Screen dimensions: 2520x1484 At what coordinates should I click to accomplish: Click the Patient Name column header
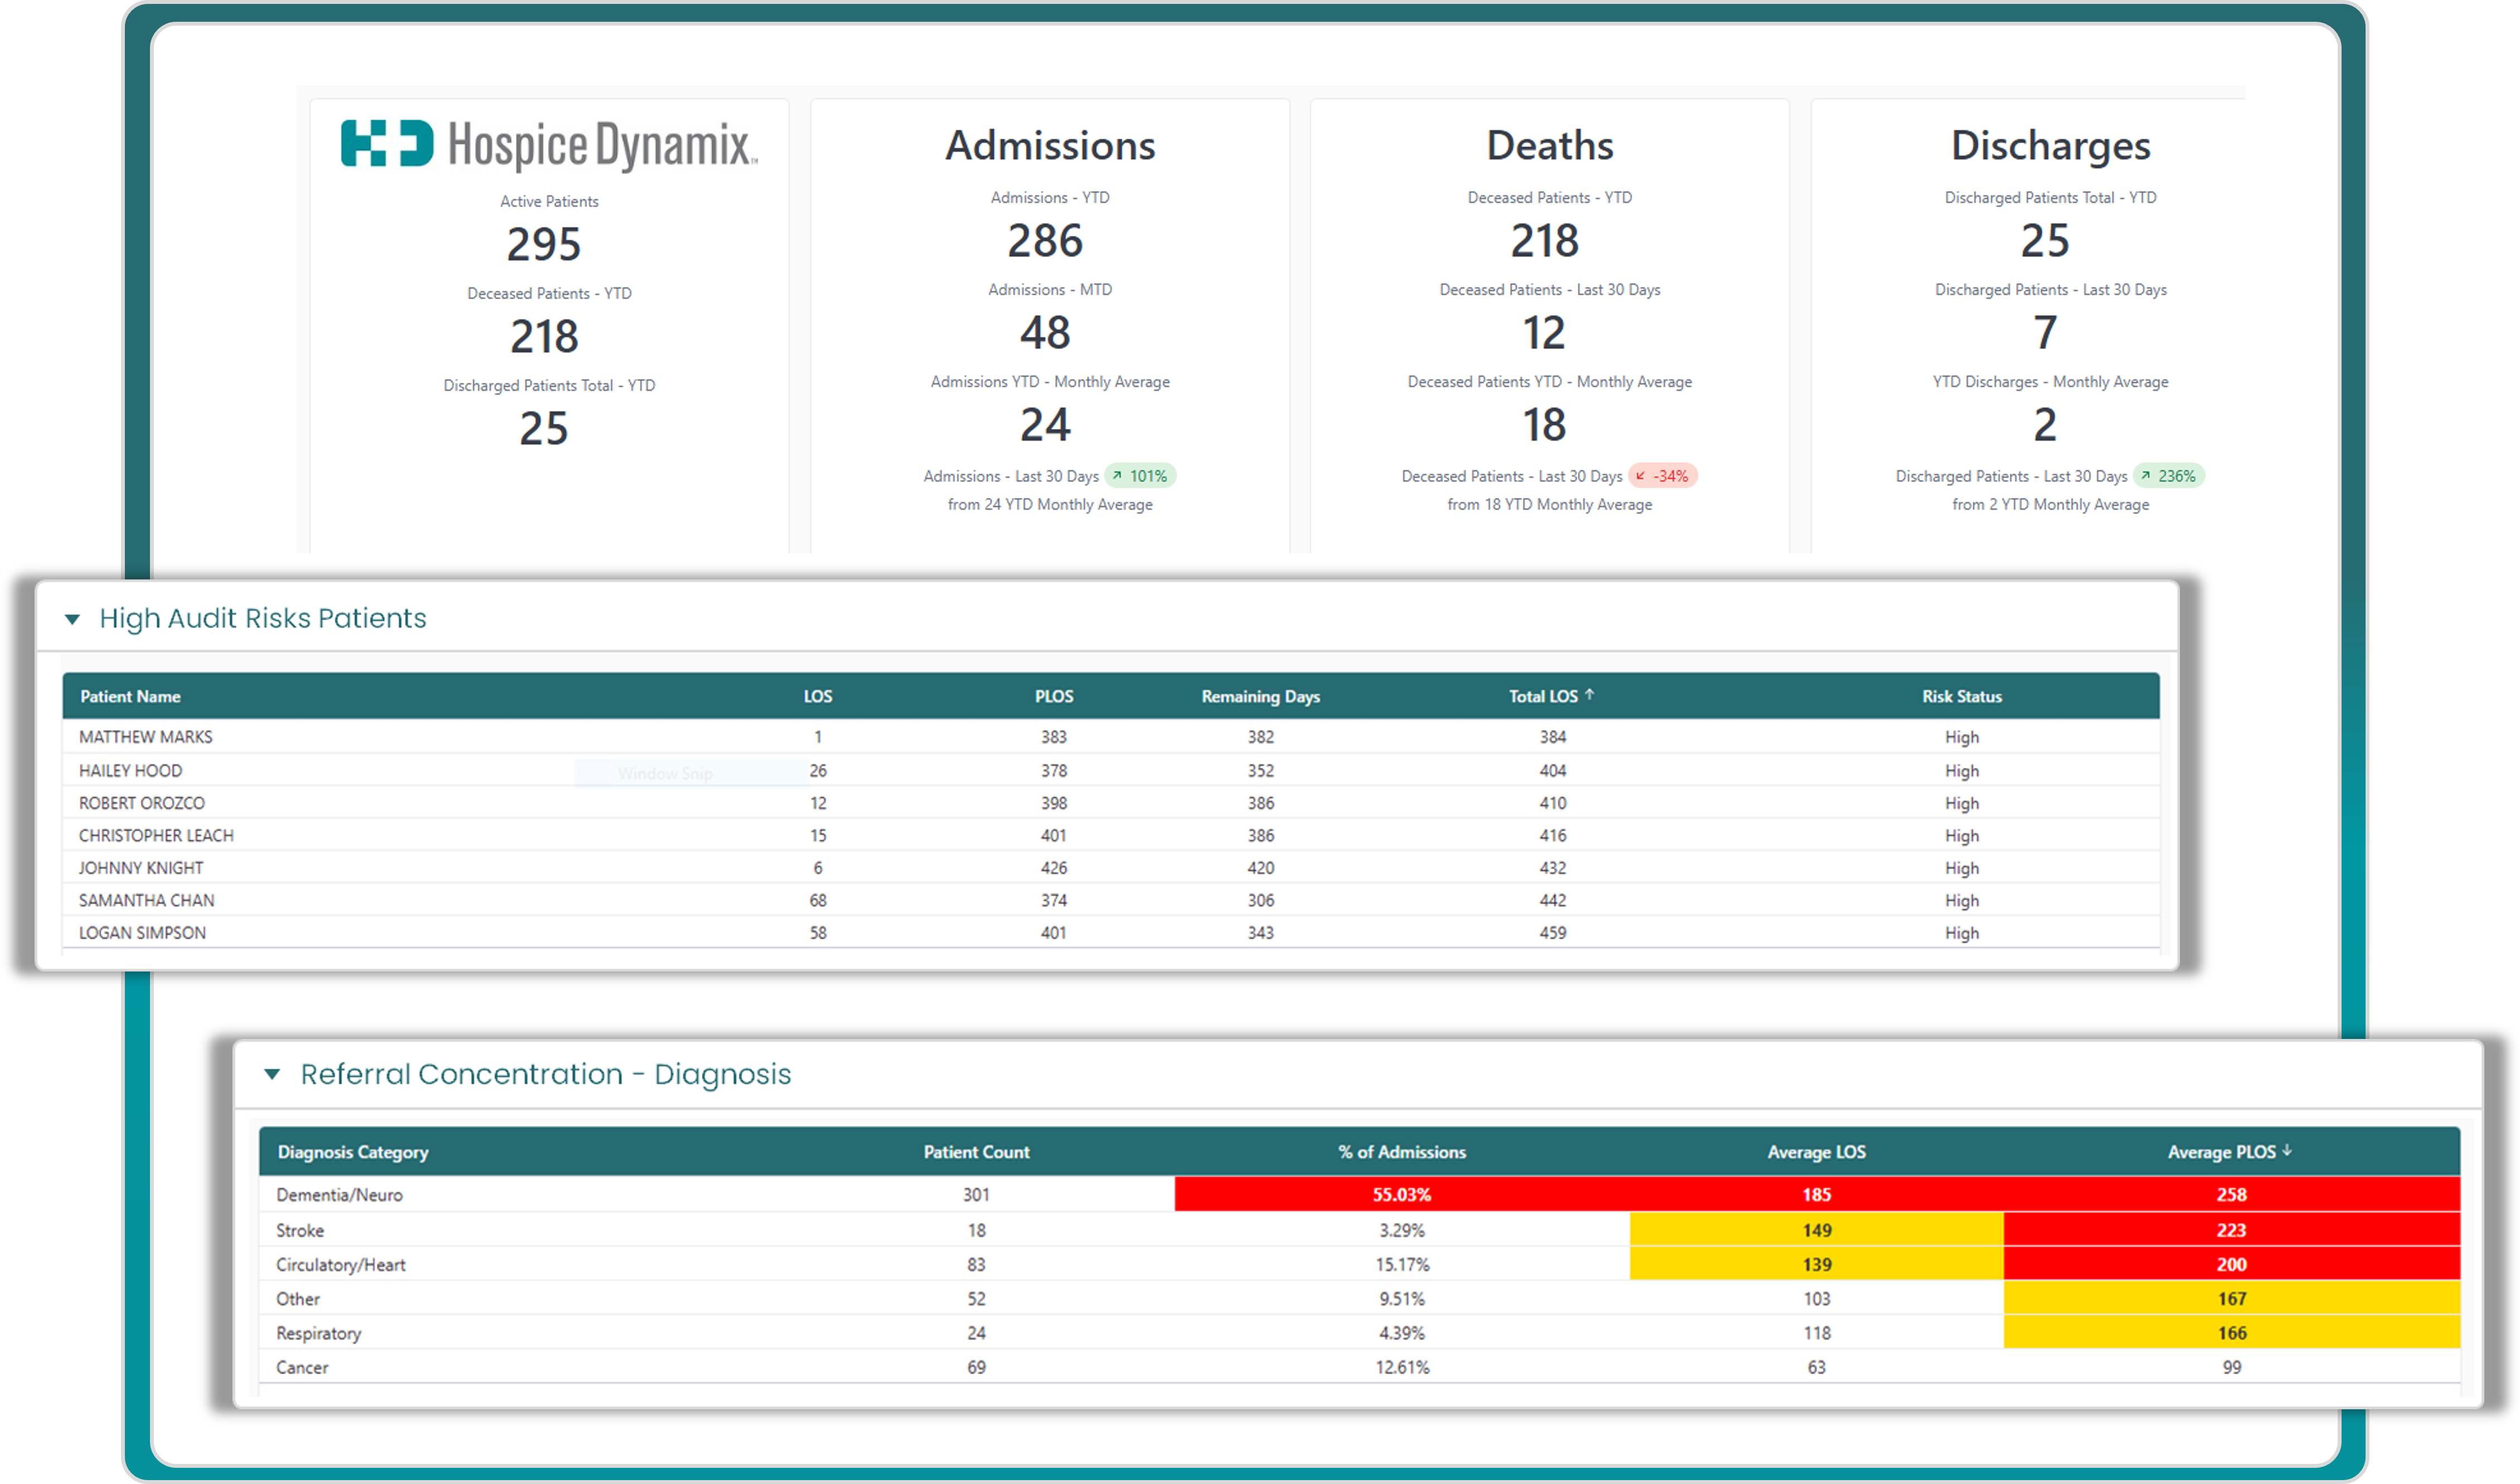point(130,696)
